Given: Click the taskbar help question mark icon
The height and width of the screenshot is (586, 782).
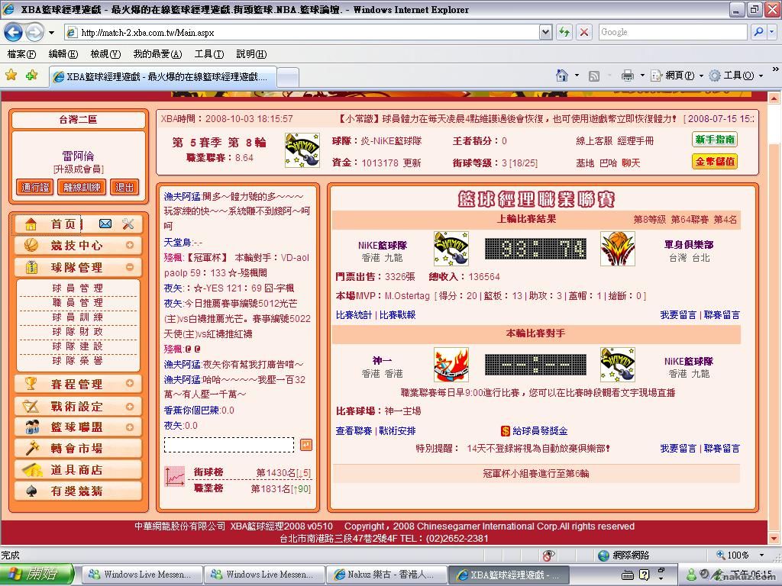Looking at the screenshot, I should (644, 575).
